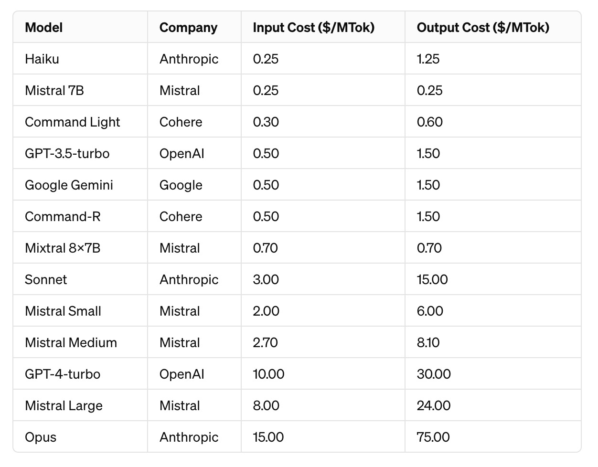This screenshot has height=467, width=598.
Task: Click the Google Gemini model name
Action: (x=69, y=185)
